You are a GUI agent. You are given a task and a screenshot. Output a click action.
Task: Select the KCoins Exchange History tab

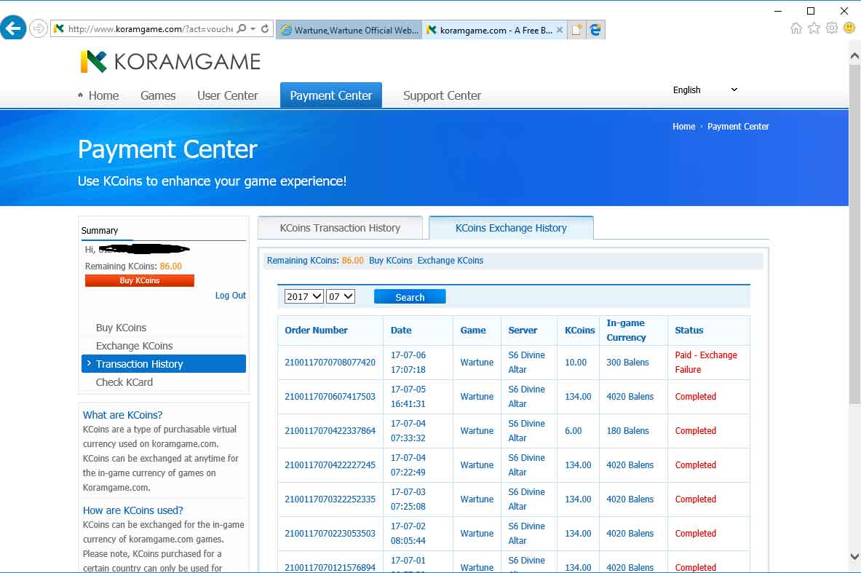coord(511,228)
